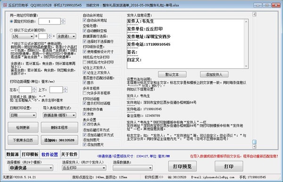Toggle 显示 matching dialog checkbox
283x182 pixels.
coord(84,83)
